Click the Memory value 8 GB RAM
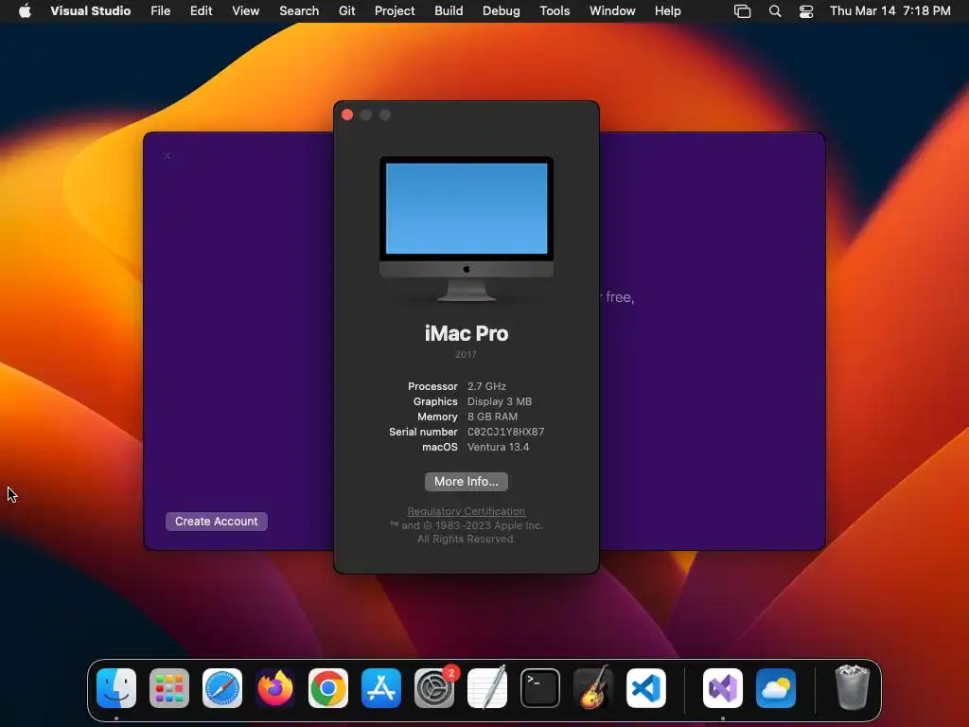 (x=492, y=417)
